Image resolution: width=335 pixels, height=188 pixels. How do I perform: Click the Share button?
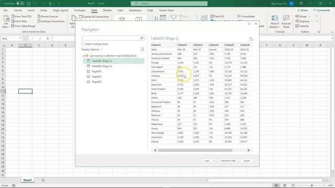[x=303, y=10]
